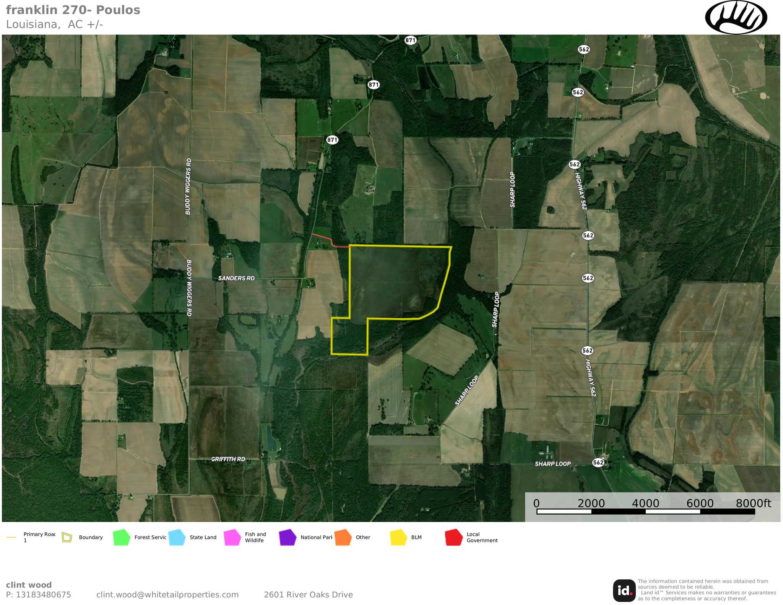Click the topmost 562 highway shield
This screenshot has height=605, width=783.
584,49
